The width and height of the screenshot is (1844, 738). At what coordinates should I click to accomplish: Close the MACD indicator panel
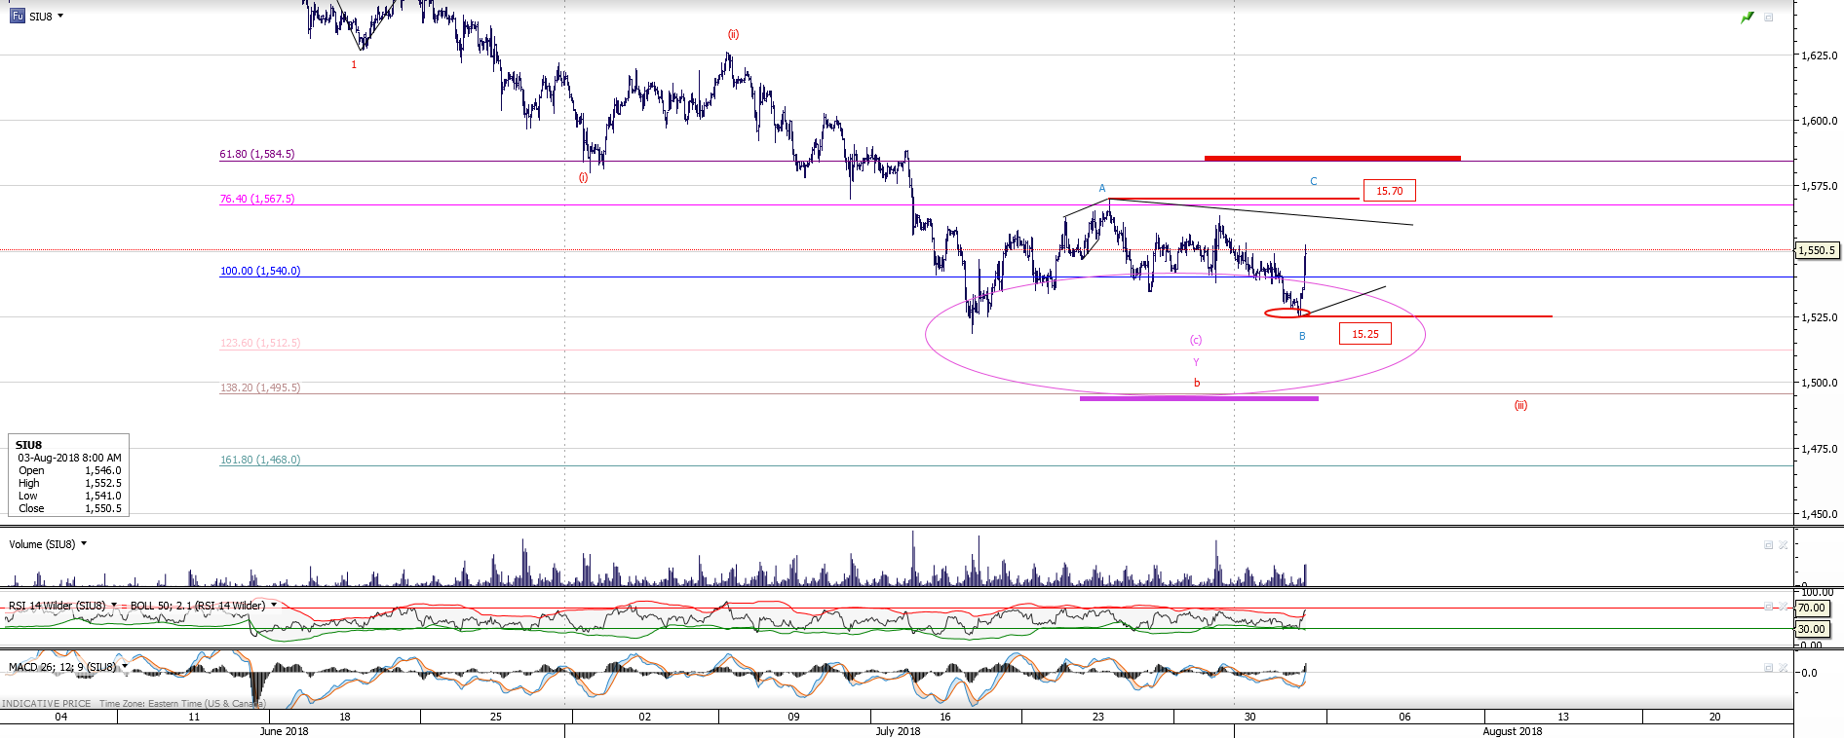click(1784, 668)
